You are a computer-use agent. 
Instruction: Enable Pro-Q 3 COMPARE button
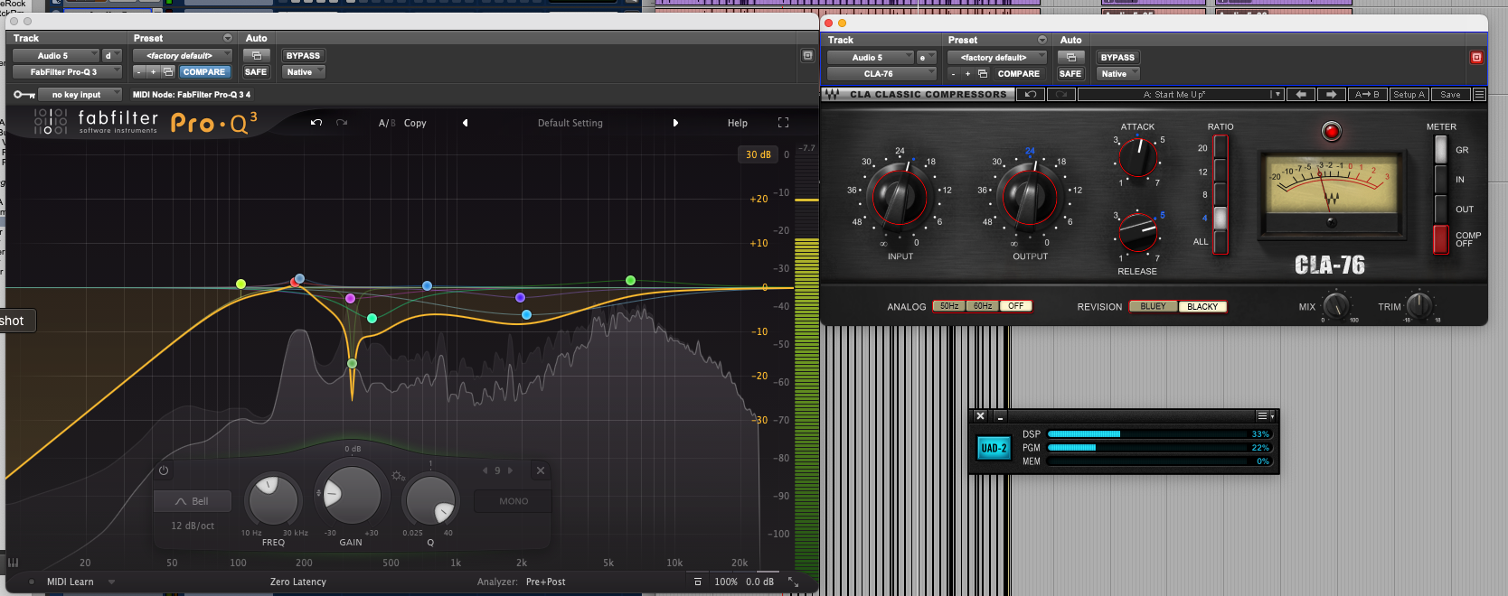pos(204,72)
